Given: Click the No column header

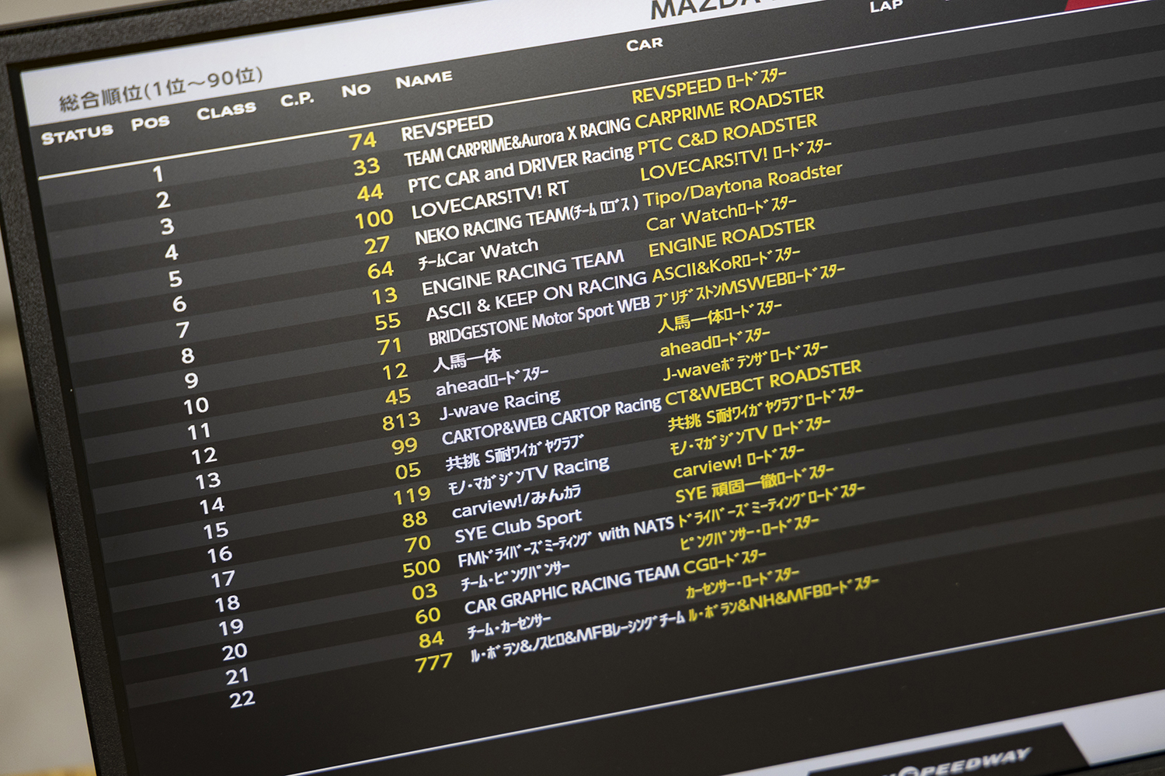Looking at the screenshot, I should point(356,90).
